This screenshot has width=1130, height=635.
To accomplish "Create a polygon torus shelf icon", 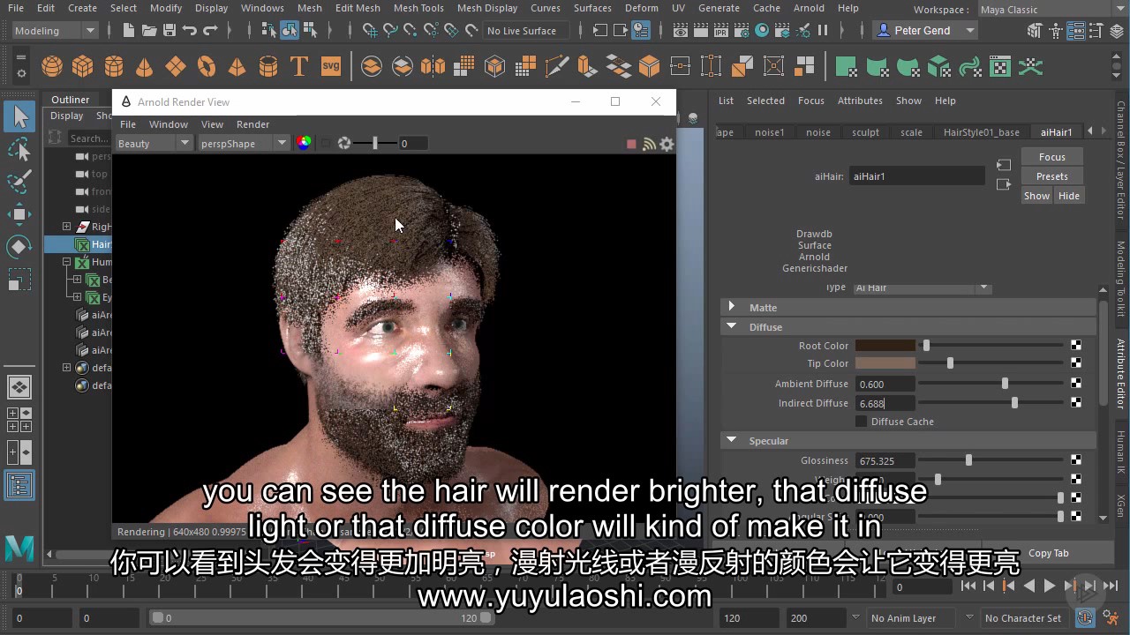I will click(x=207, y=67).
